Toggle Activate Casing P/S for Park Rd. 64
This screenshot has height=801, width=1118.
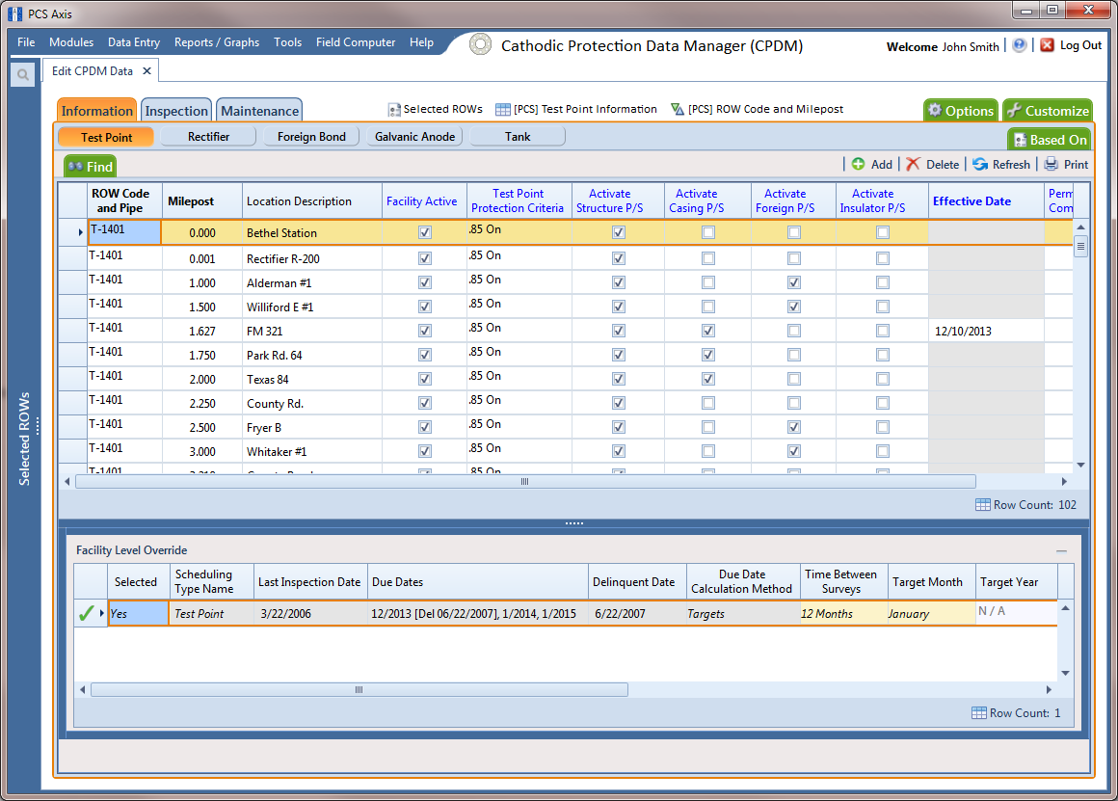click(x=708, y=355)
